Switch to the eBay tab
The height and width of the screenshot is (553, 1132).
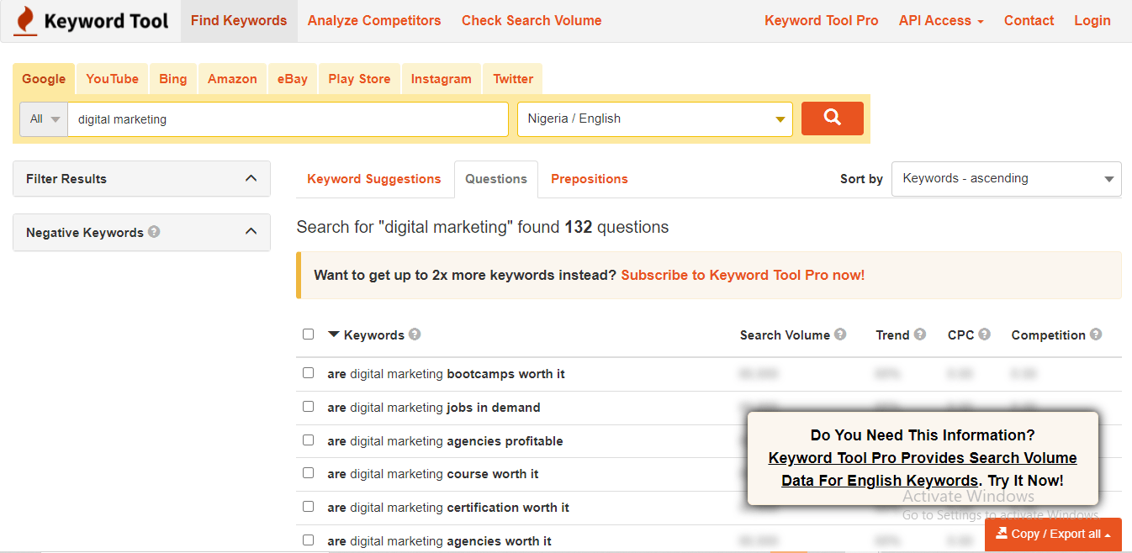coord(293,79)
